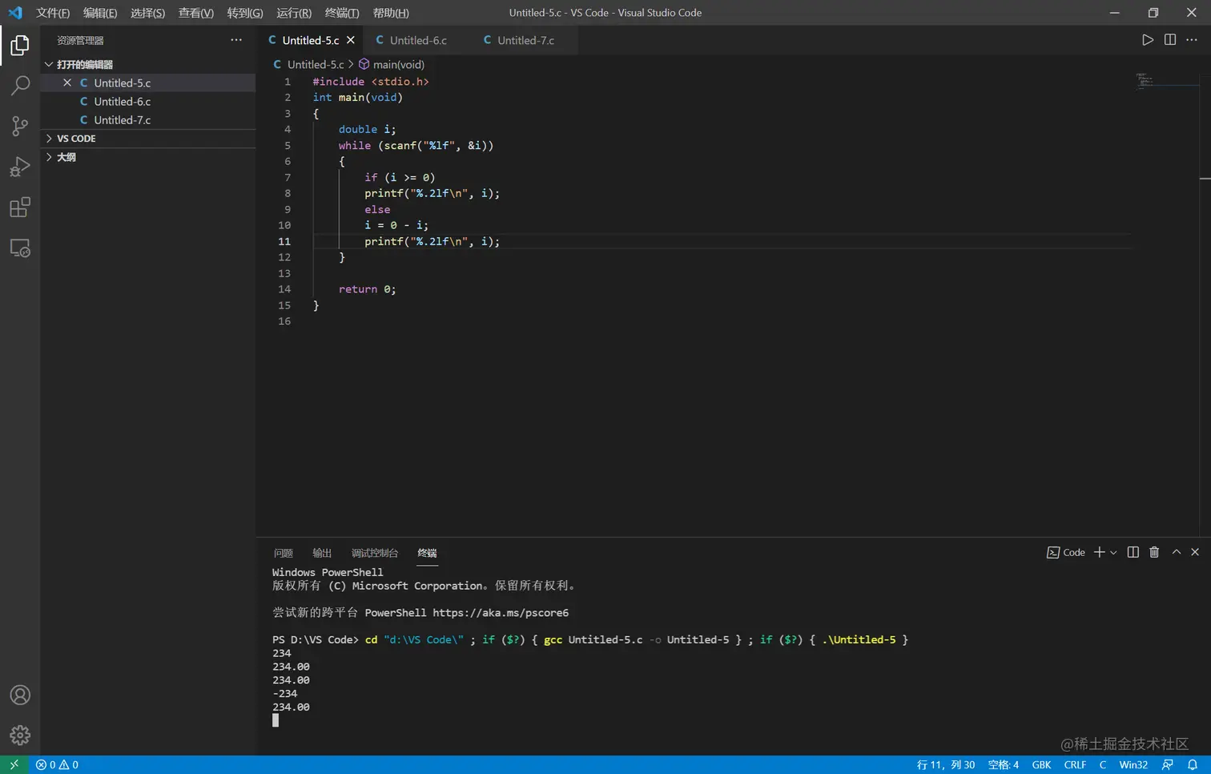The height and width of the screenshot is (774, 1211).
Task: Switch to the Untitled-6.c tab
Action: [416, 40]
